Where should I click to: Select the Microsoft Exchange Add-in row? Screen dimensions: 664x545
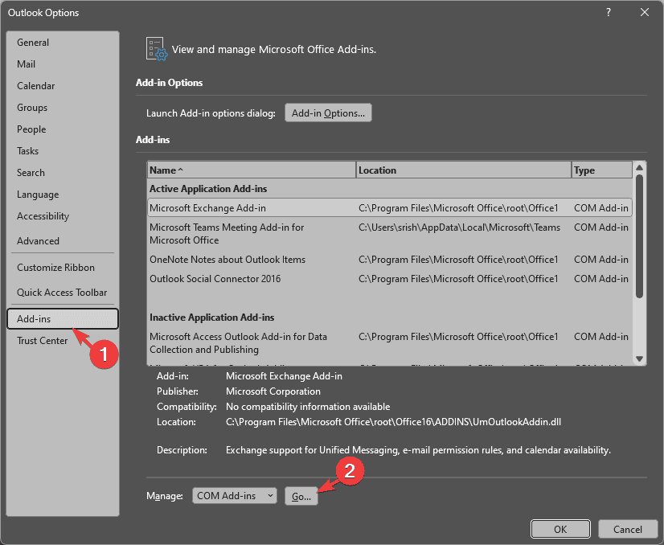390,208
